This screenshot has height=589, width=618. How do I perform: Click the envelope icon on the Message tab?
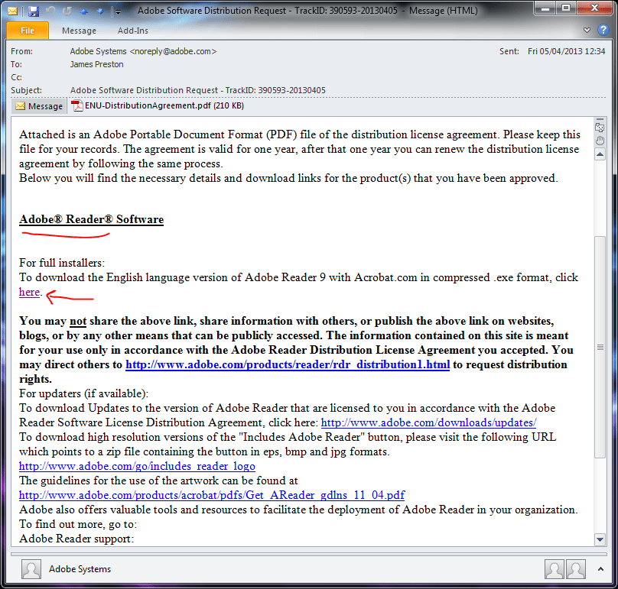point(20,105)
